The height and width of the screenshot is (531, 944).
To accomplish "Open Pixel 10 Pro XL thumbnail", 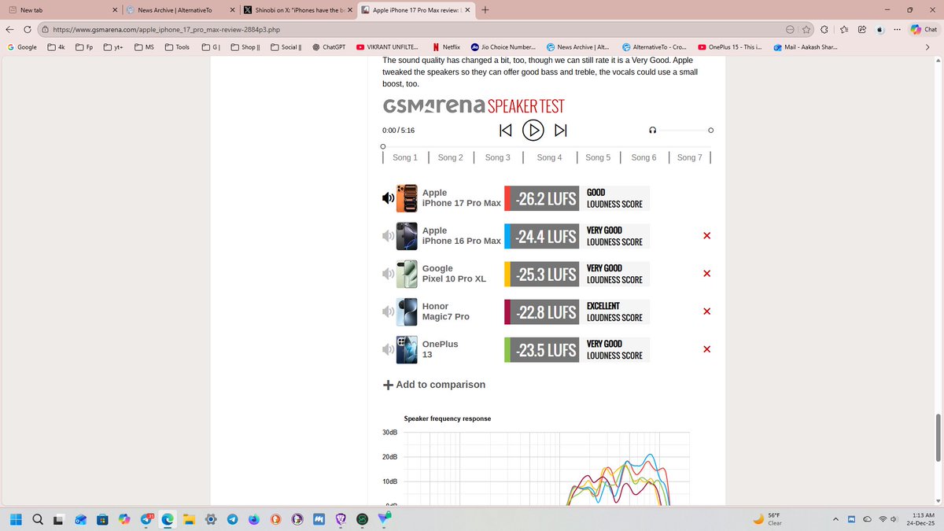I will [407, 274].
